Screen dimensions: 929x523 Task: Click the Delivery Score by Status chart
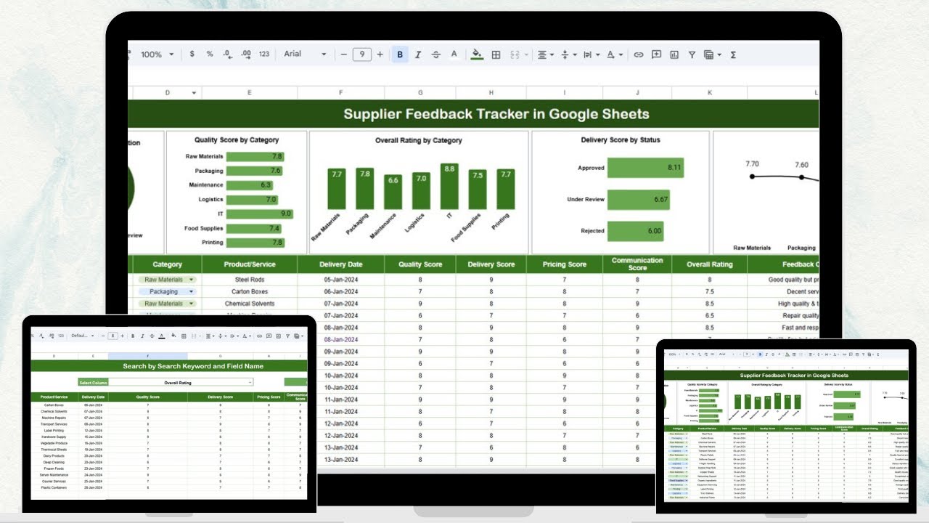point(621,192)
